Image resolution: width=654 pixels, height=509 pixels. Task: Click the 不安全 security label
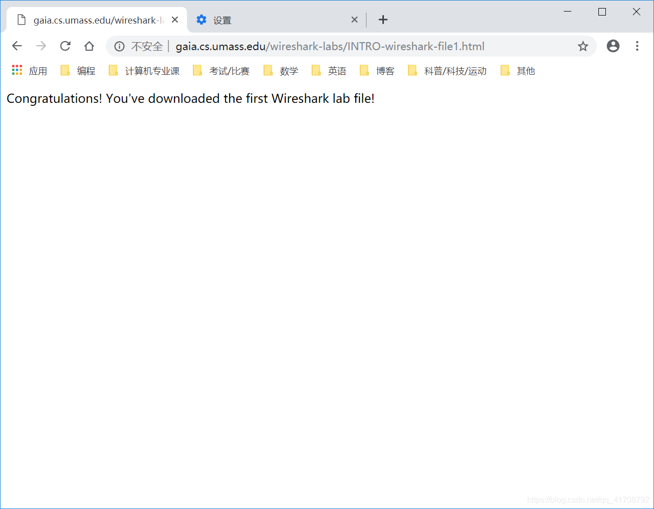click(147, 47)
